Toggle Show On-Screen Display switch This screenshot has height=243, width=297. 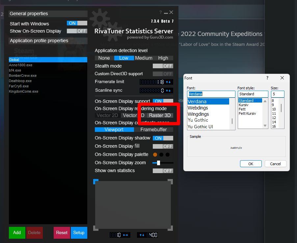[x=77, y=31]
